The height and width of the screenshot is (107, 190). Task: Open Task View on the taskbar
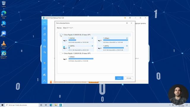click(46, 105)
